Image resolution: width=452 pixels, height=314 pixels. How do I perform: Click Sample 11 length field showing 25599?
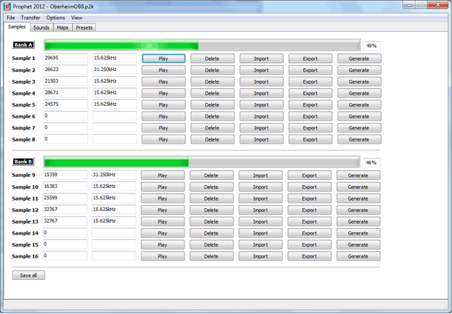point(65,198)
